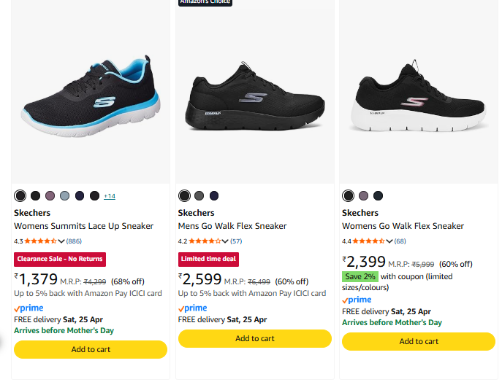Add Mens Go Walk Flex Sneaker to cart
The image size is (502, 382).
(254, 338)
